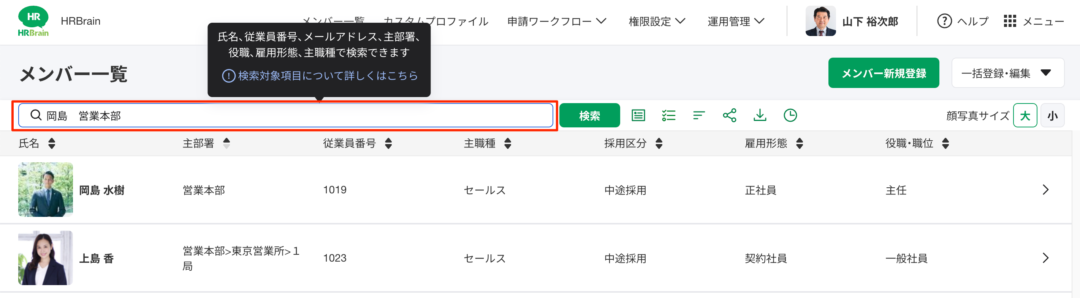Open the grid menu icon
1080x298 pixels.
pos(1010,21)
